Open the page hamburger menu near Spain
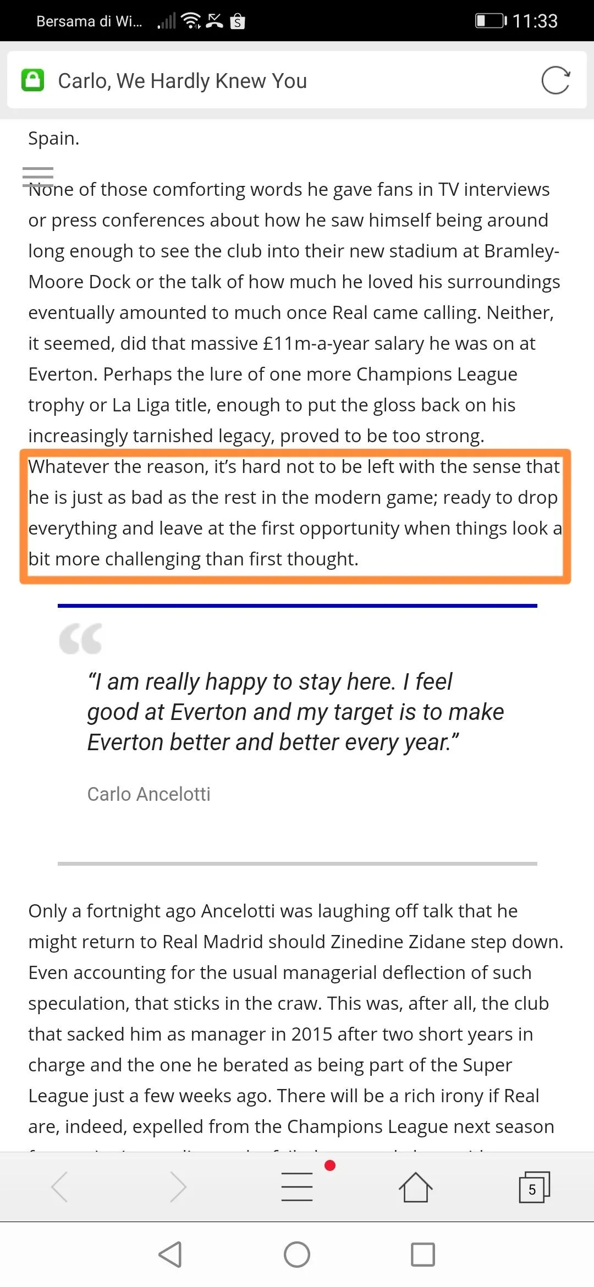The height and width of the screenshot is (1287, 594). click(38, 177)
